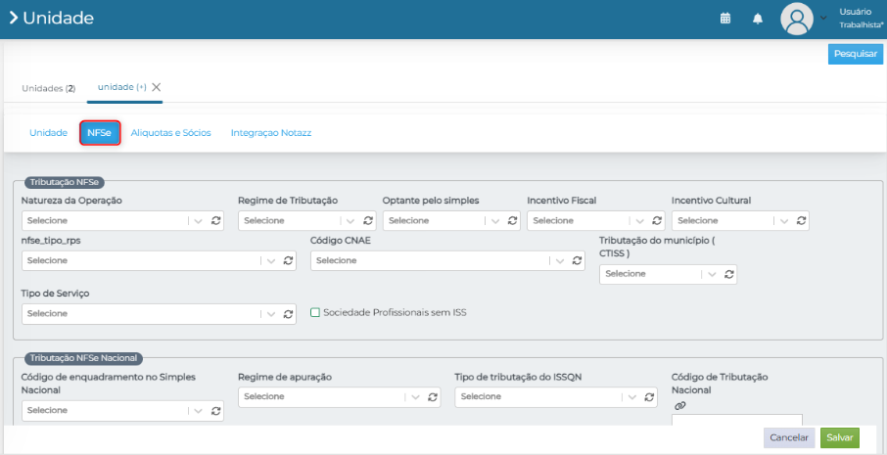Click the chevron icon before Unidade title

pyautogui.click(x=14, y=18)
